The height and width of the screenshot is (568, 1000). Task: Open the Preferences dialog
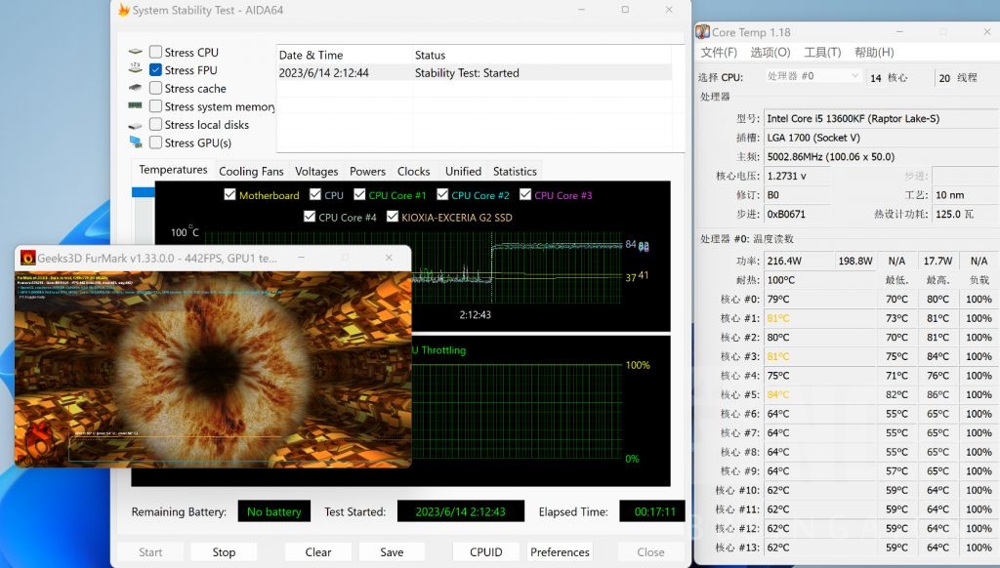tap(560, 551)
